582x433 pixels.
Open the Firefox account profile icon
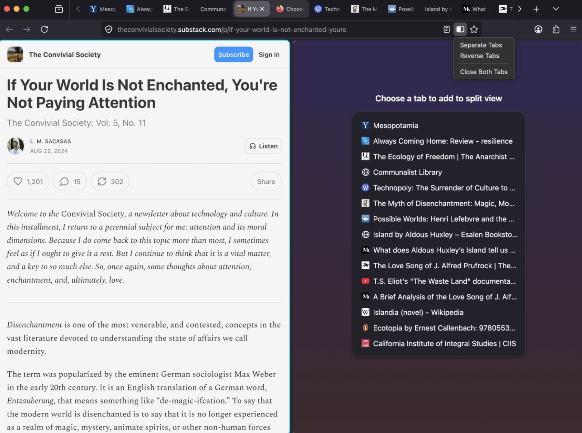538,30
